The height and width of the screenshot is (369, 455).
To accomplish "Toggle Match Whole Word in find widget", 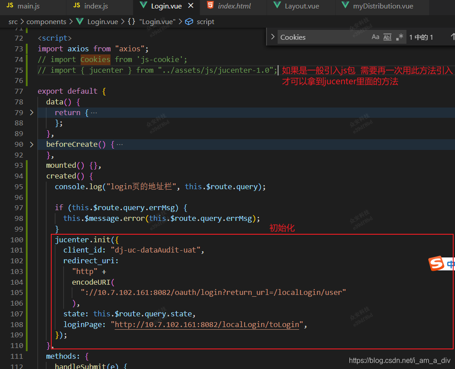I will pos(387,37).
